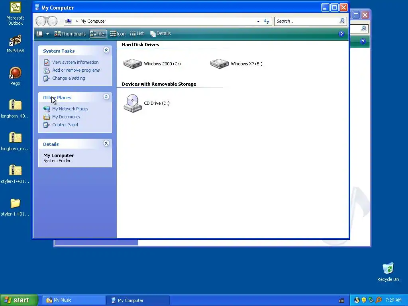Collapse the Details panel
Viewport: 408px width, 306px height.
tap(106, 143)
